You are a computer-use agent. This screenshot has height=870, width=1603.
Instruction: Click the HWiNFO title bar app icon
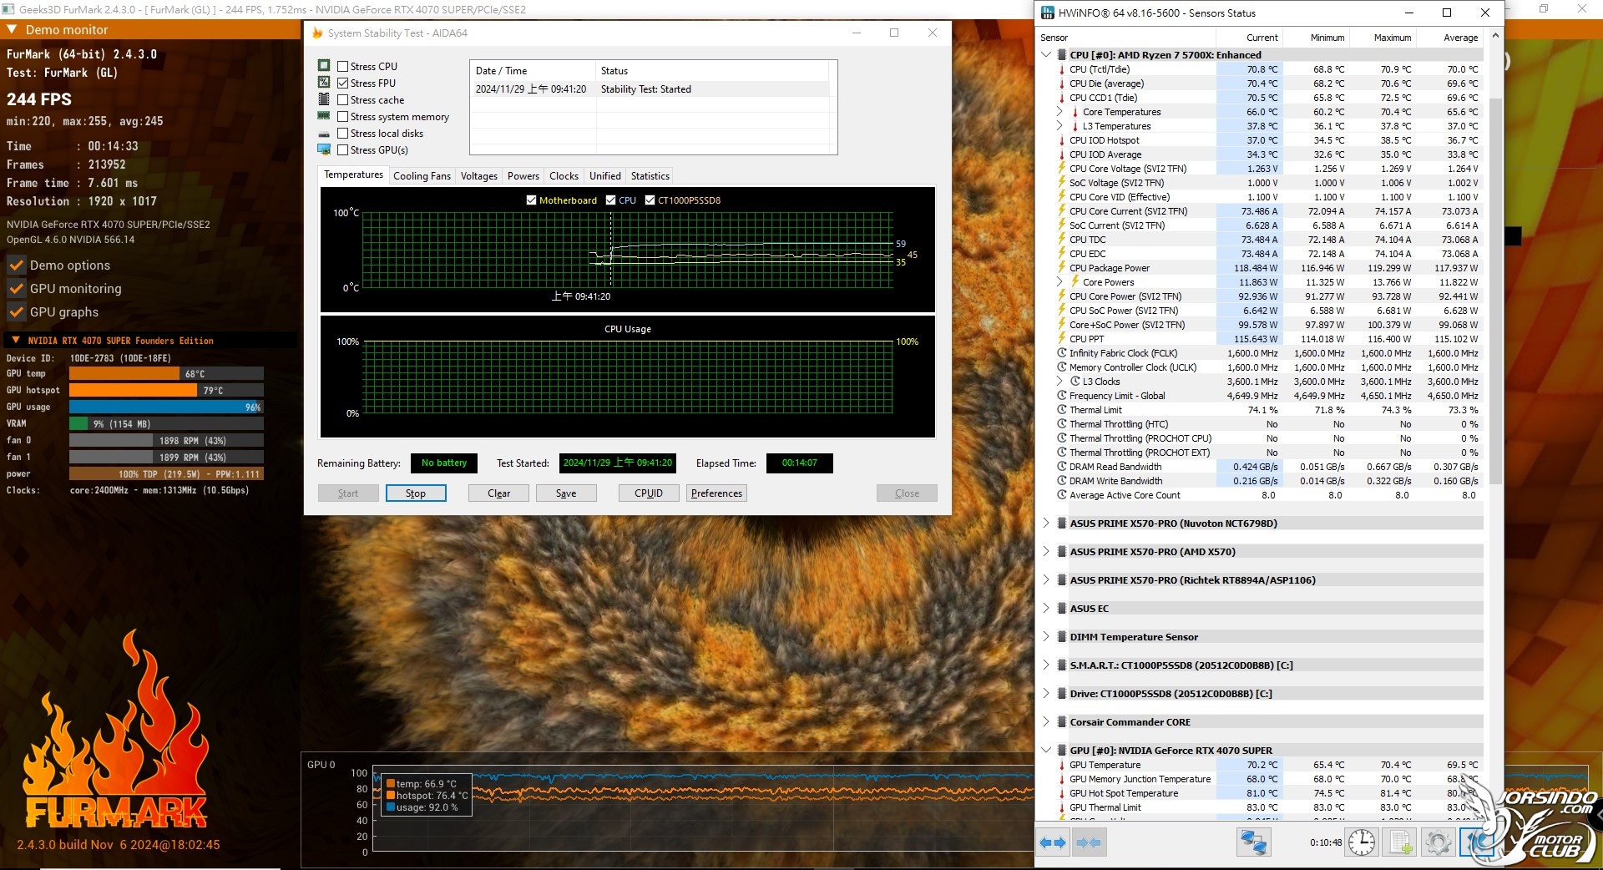pos(1048,13)
